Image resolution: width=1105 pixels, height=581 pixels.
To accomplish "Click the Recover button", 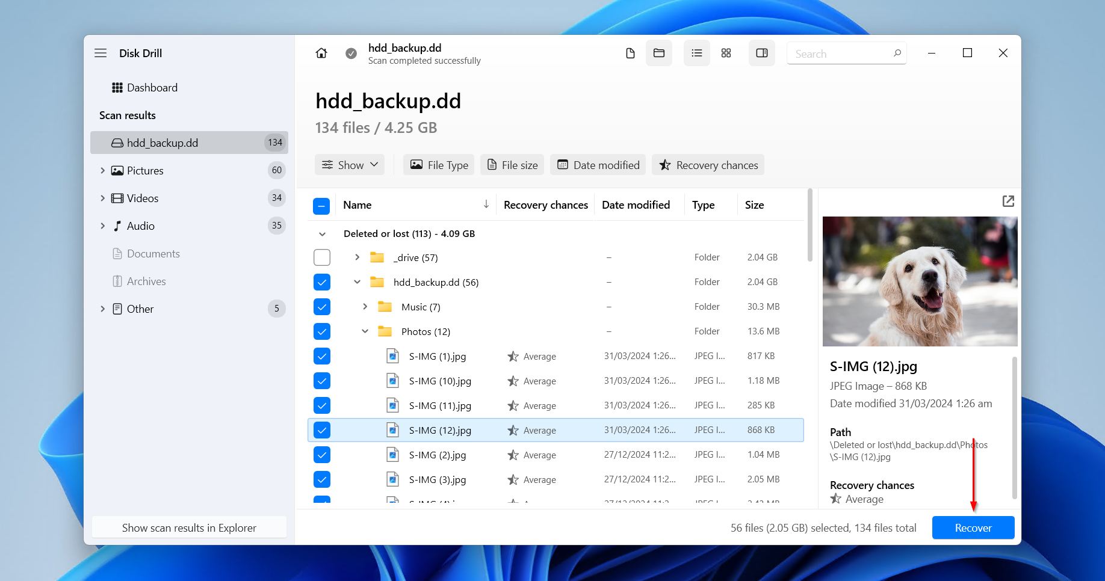I will [973, 527].
